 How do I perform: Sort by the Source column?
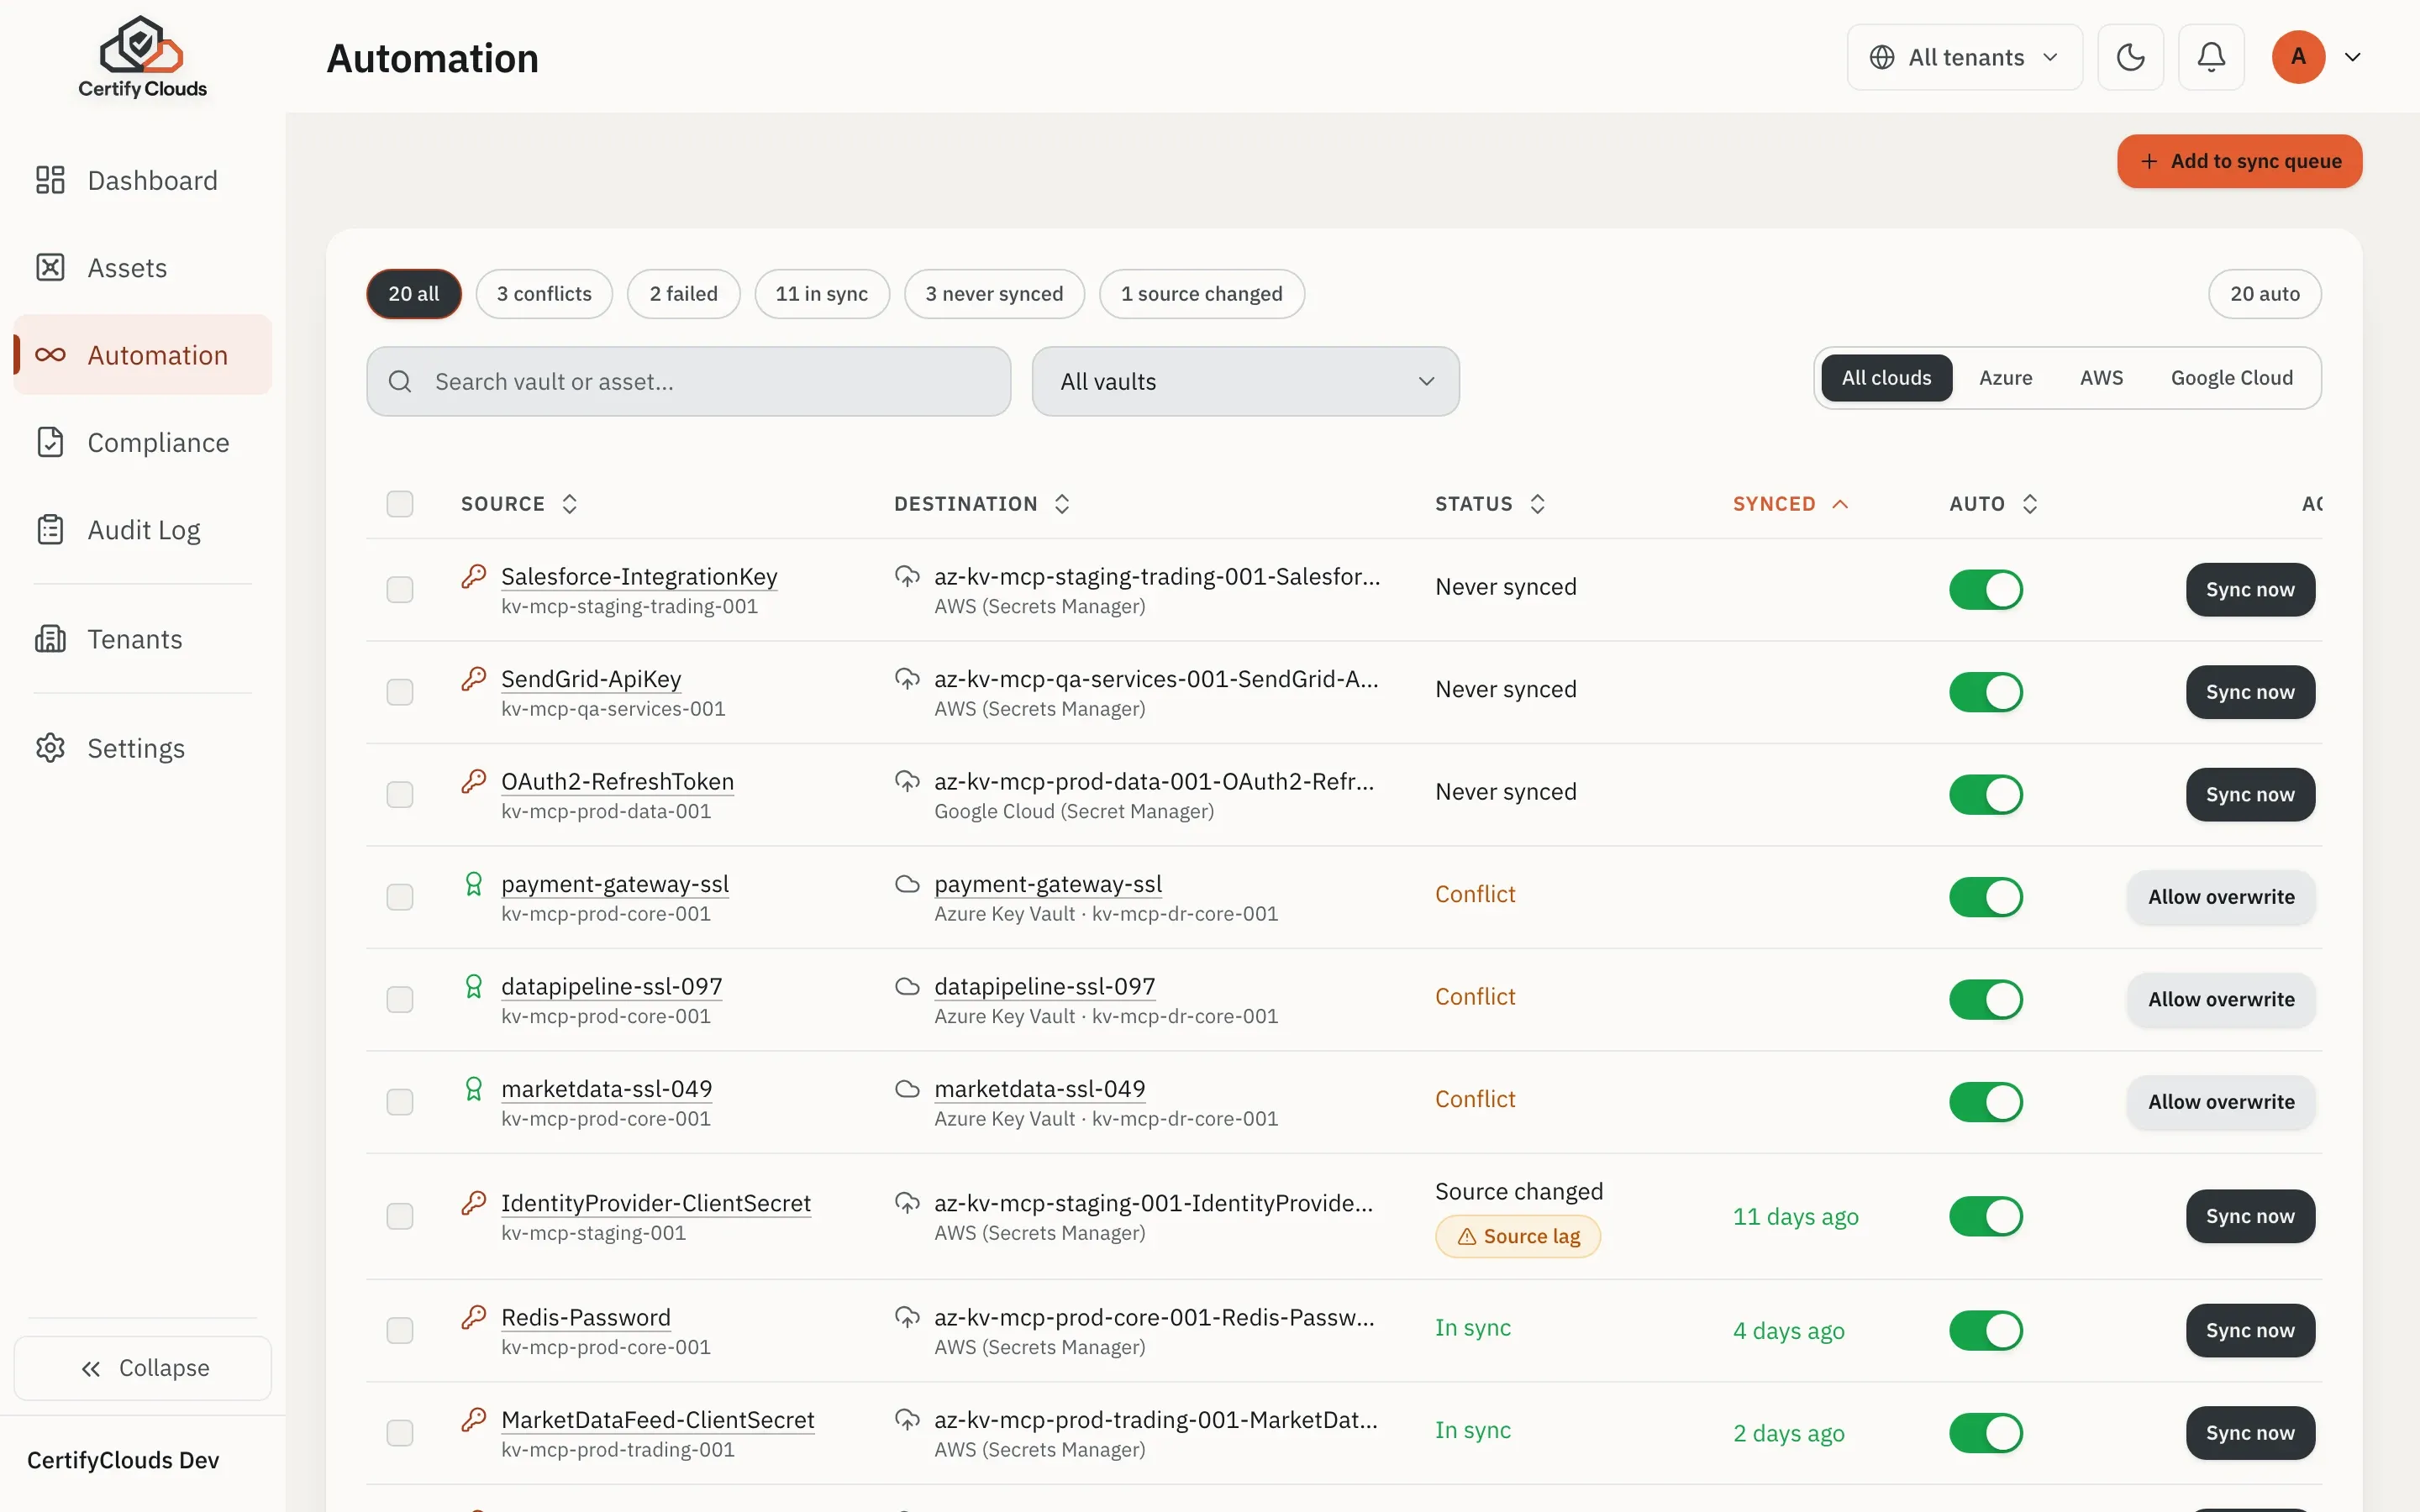519,503
